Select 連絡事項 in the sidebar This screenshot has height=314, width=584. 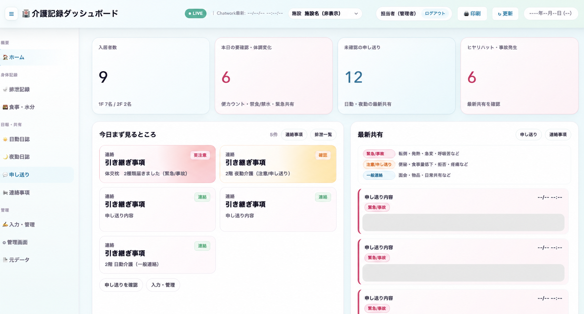(37, 193)
